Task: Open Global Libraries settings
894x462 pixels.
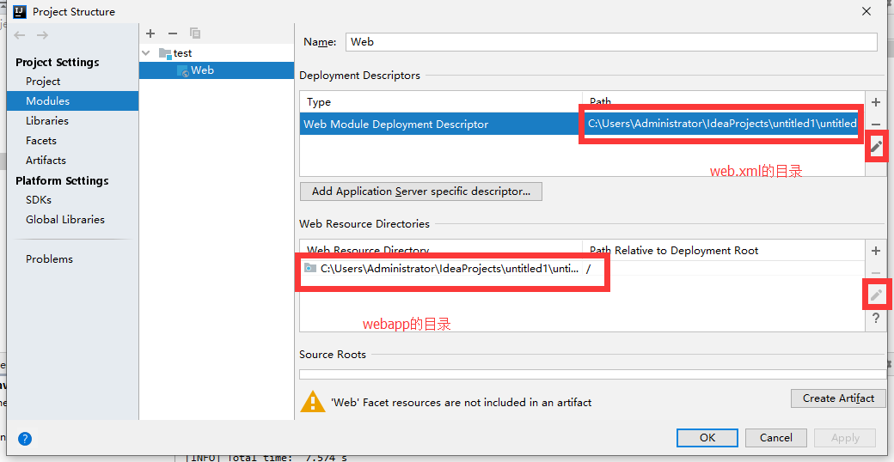Action: tap(65, 219)
